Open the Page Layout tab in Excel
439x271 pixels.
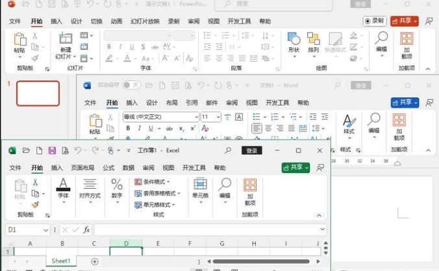click(x=82, y=168)
